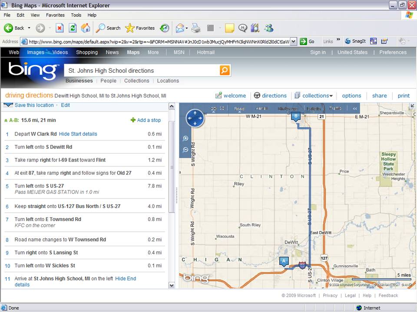
Task: Click the Discuss speech bubble icon
Action: point(242,28)
